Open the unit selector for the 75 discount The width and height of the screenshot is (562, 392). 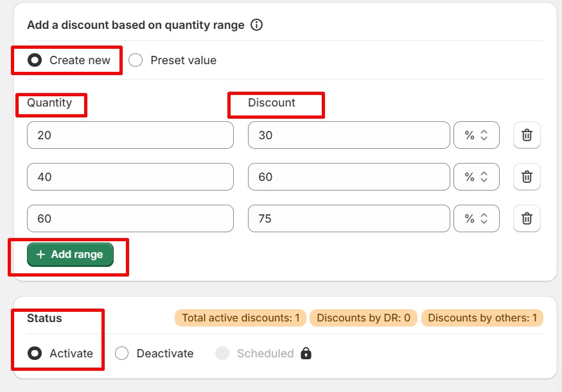tap(477, 219)
